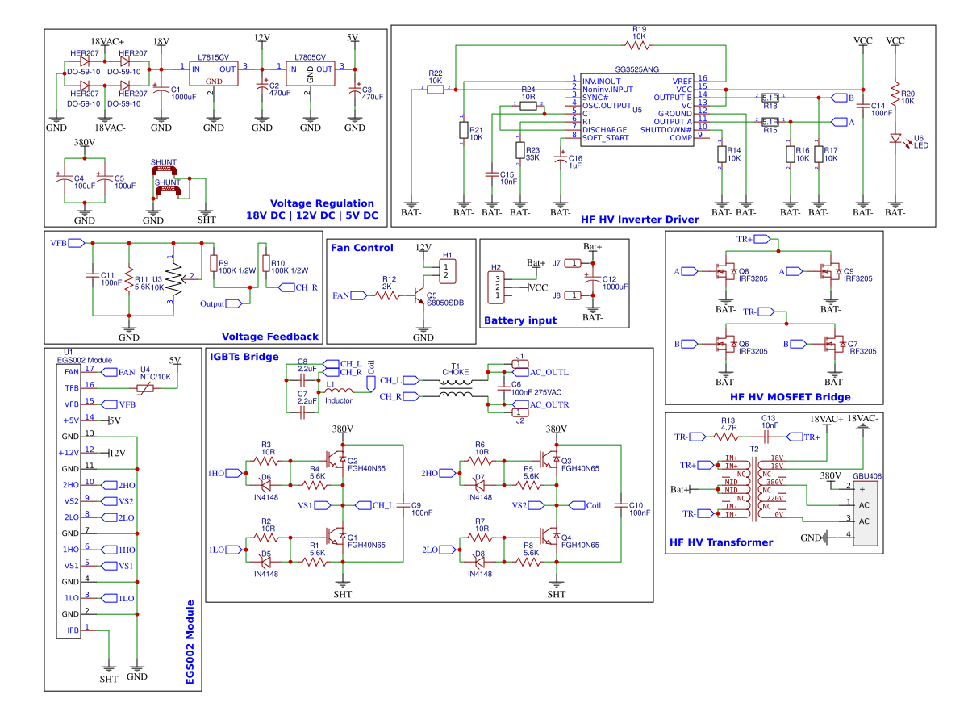Select the VFB net flag arrow
The width and height of the screenshot is (968, 728).
[x=73, y=241]
